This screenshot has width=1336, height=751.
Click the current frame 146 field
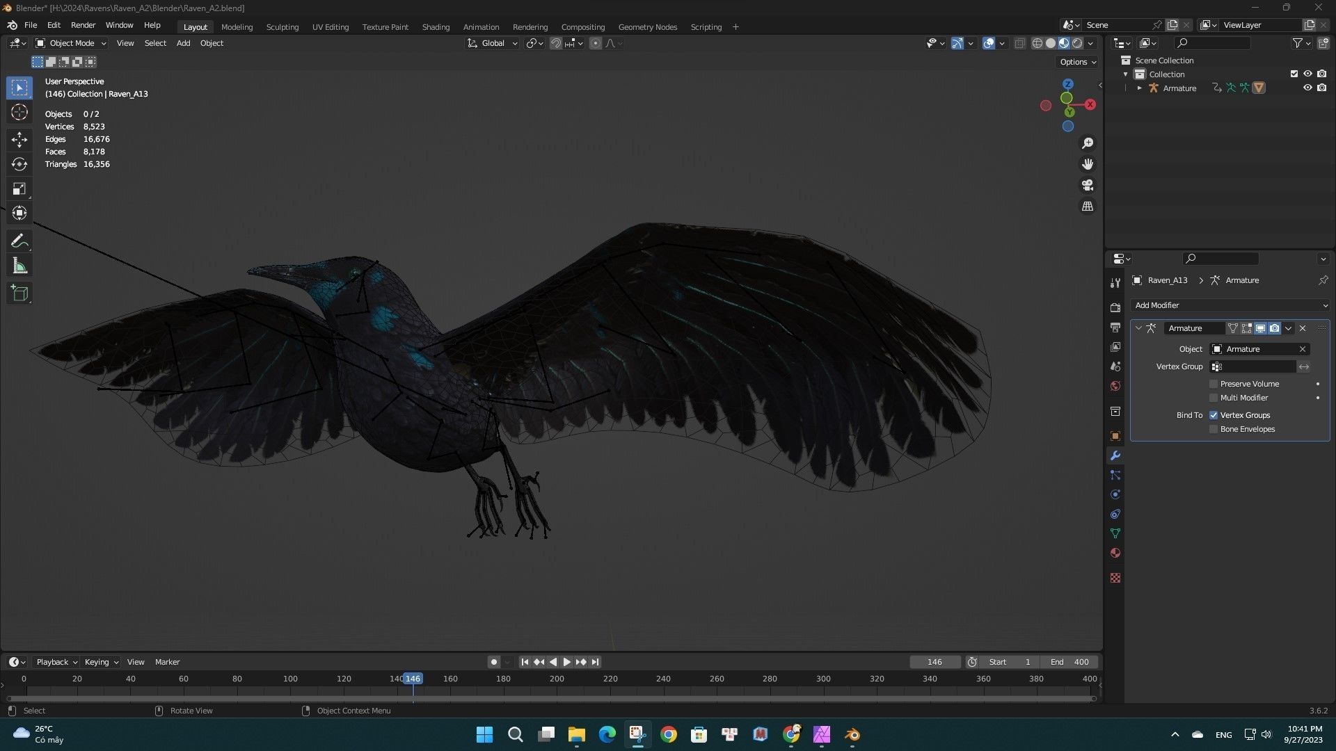[x=935, y=662]
